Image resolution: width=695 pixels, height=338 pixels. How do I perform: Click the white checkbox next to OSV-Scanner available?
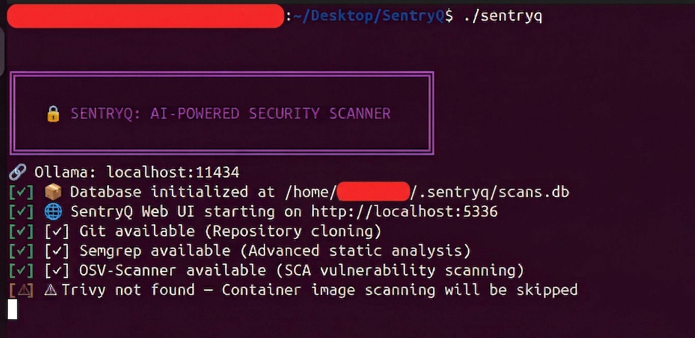click(57, 271)
